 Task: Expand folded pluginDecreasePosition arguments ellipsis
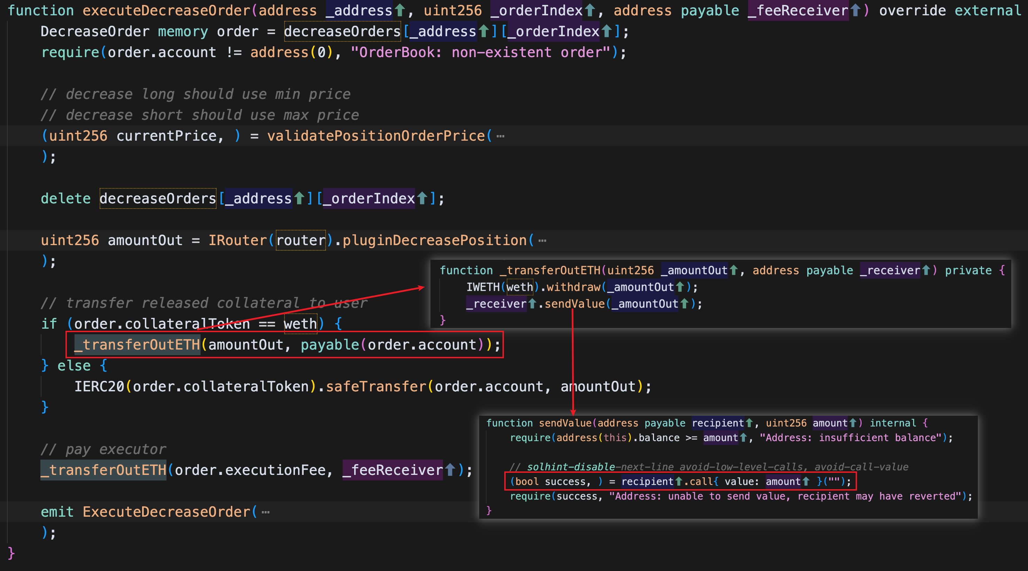[x=542, y=241]
